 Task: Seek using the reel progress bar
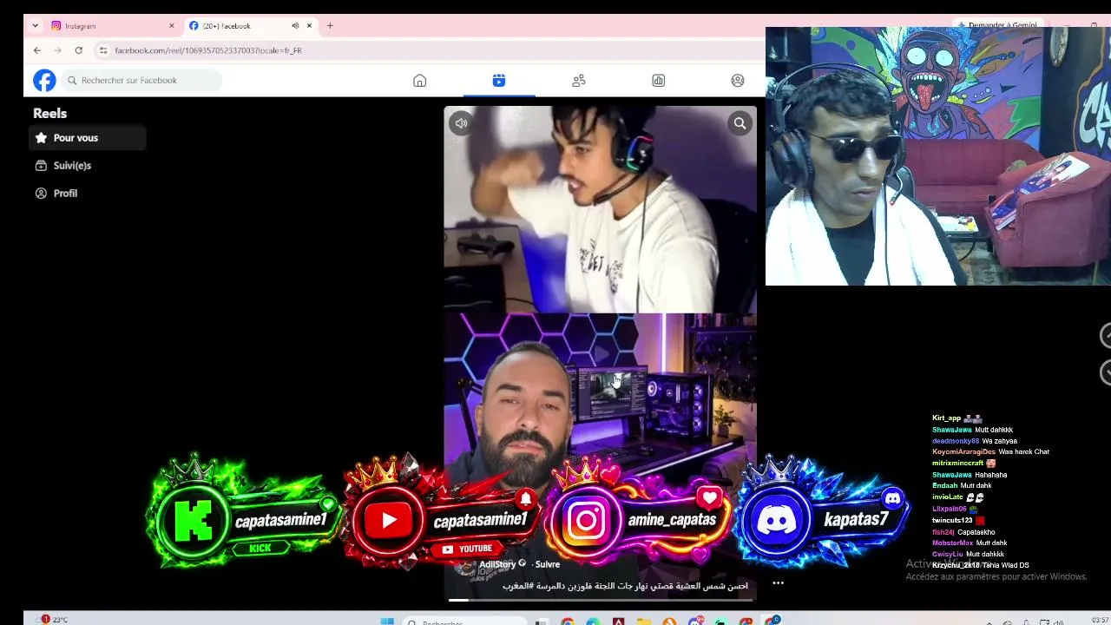(600, 600)
